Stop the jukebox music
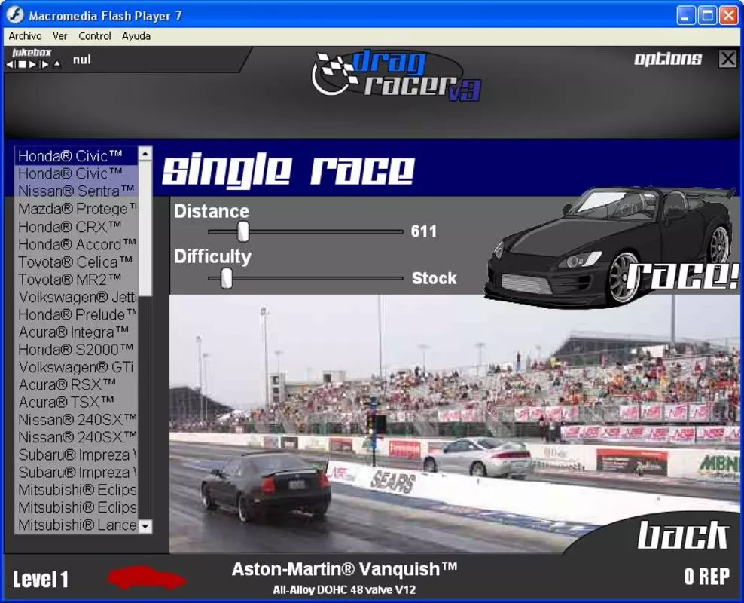 click(x=22, y=64)
